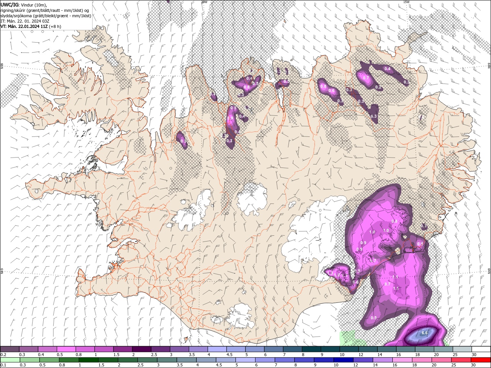Choose the darkest purple 2 swatch in upper legend
Viewport: 491px width, 368px height.
pyautogui.click(x=141, y=349)
